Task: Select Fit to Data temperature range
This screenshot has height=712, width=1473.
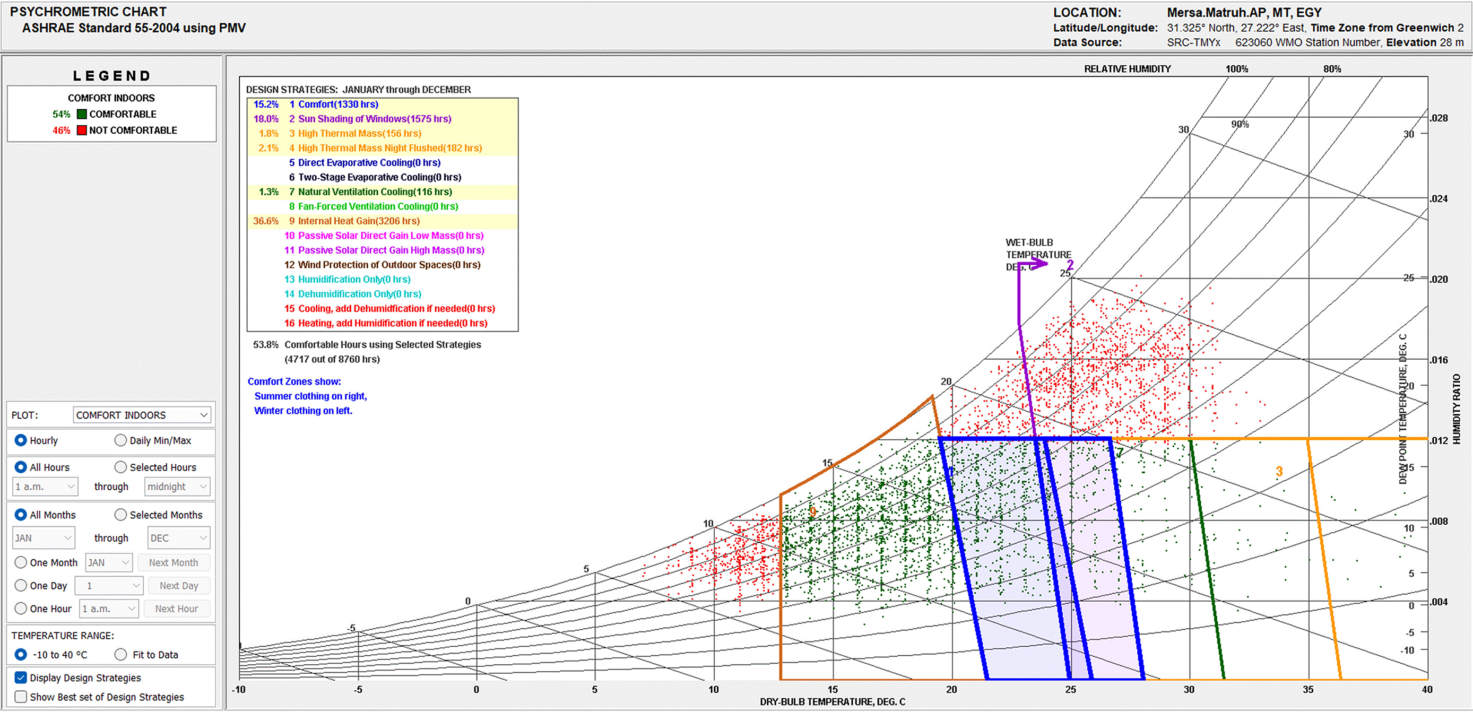Action: [x=120, y=654]
